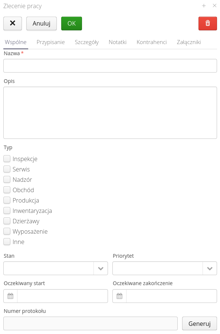Open calendar icon for Oczekiwane zakończenie
The image size is (220, 334).
pos(119,296)
